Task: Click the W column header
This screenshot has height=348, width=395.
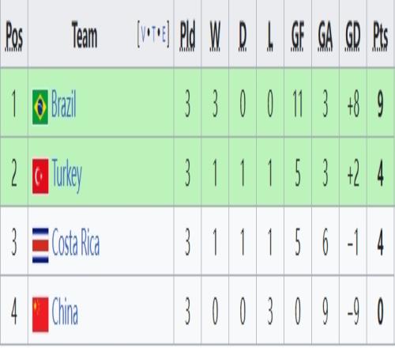Action: 215,36
